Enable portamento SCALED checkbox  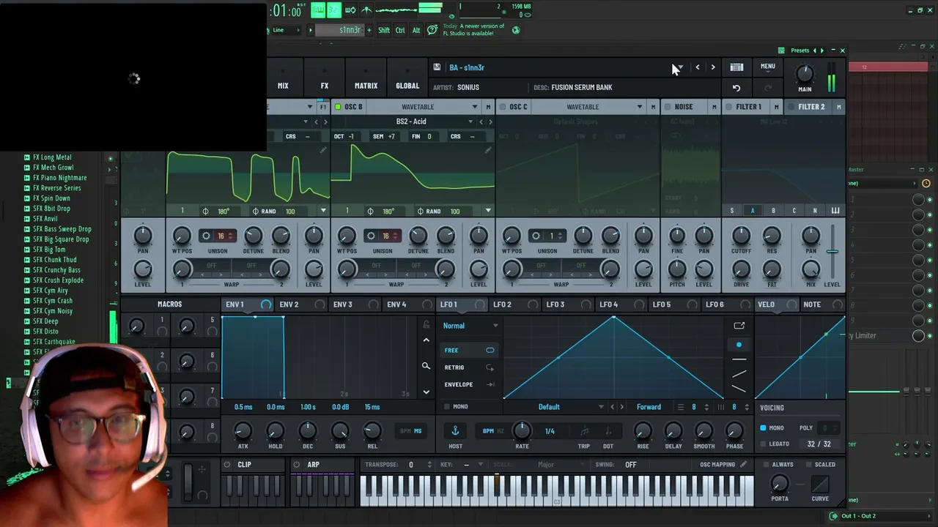(808, 464)
